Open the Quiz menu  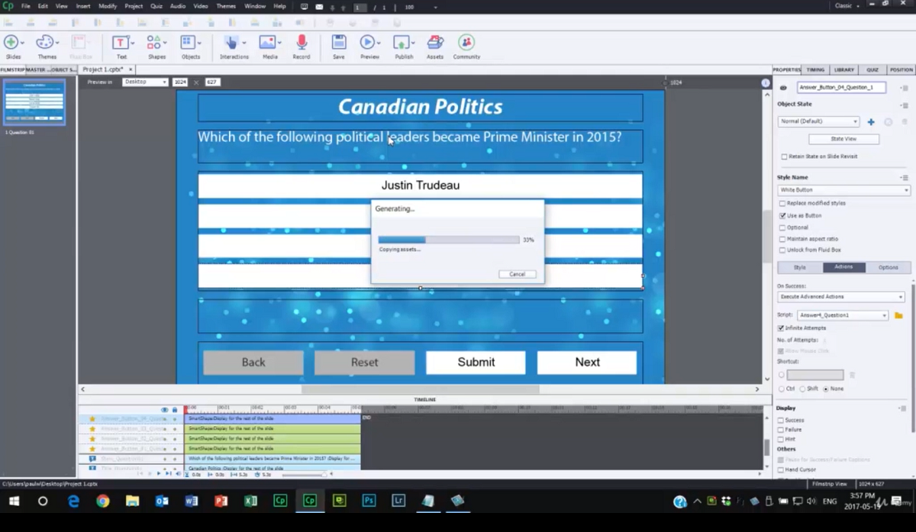(x=156, y=6)
